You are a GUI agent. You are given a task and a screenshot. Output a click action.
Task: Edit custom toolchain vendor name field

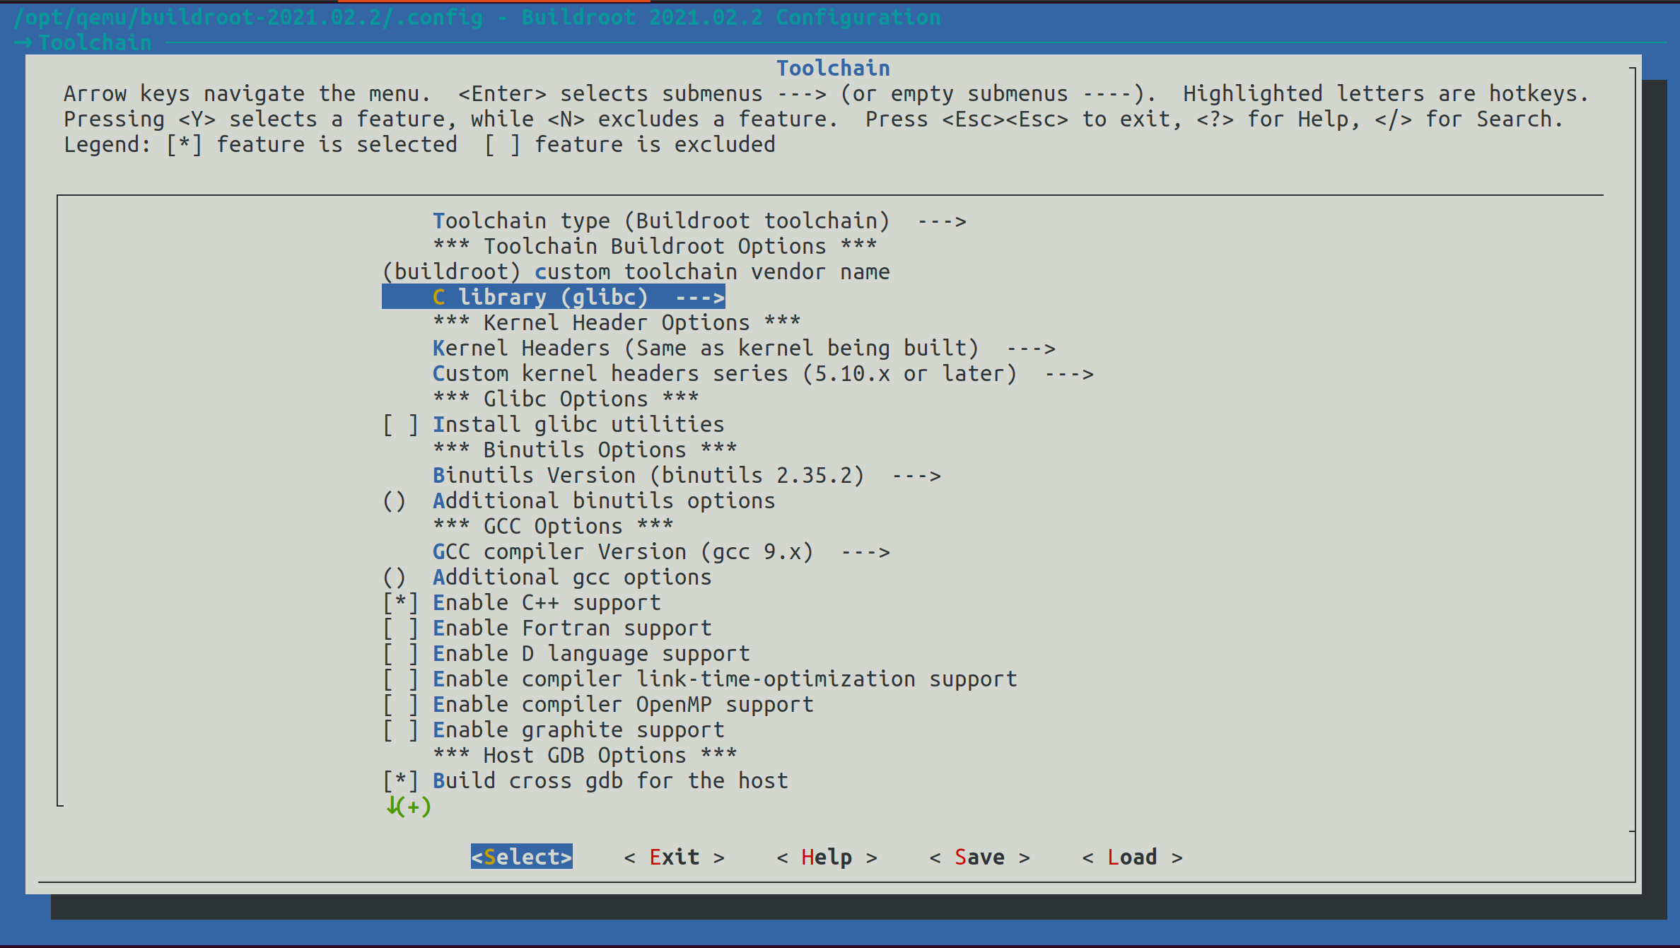point(636,272)
